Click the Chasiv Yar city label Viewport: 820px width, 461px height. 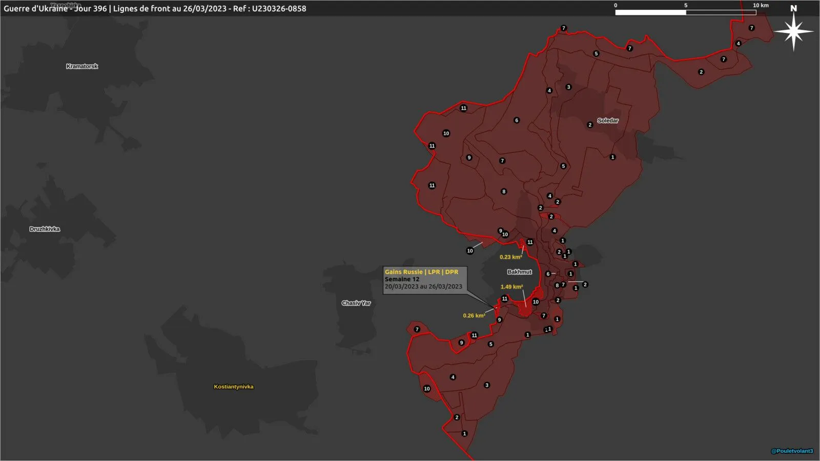(x=356, y=303)
